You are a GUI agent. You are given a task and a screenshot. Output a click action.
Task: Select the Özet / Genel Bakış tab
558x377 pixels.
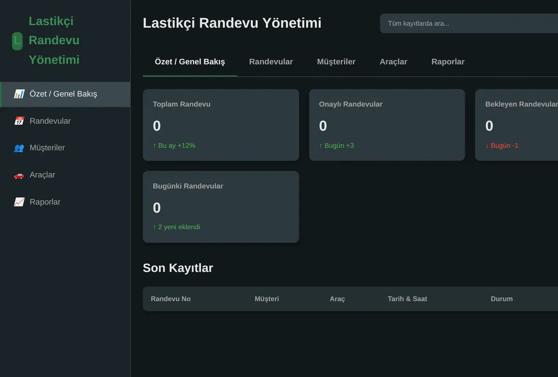[190, 62]
